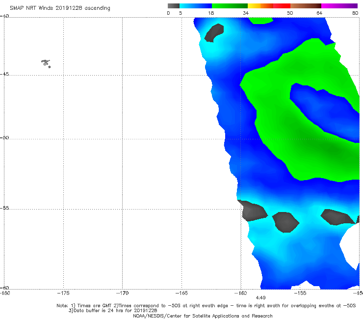
Task: Click the 'Data buffer is 24 hrs' note line
Action: click(x=113, y=311)
